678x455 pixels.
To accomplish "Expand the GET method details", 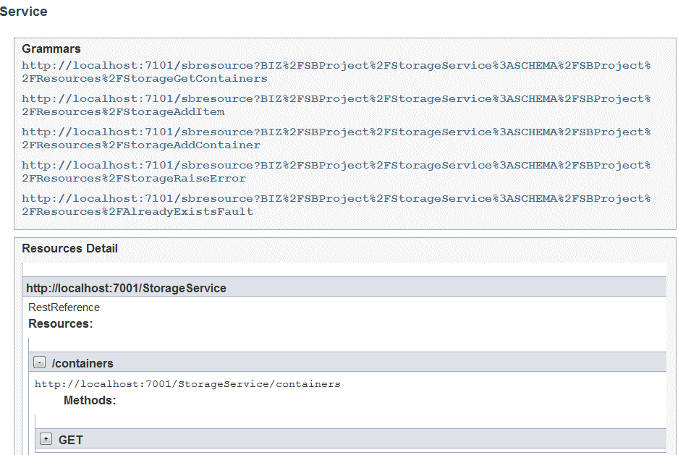I will pos(46,439).
